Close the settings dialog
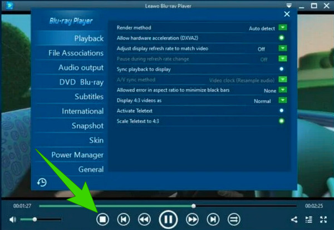 coord(287,14)
